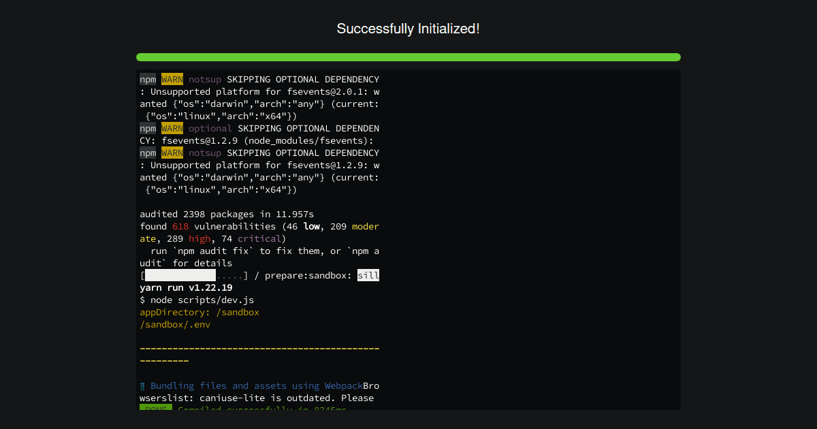This screenshot has height=429, width=817.
Task: Select the Successfully Initialized! heading
Action: [408, 29]
